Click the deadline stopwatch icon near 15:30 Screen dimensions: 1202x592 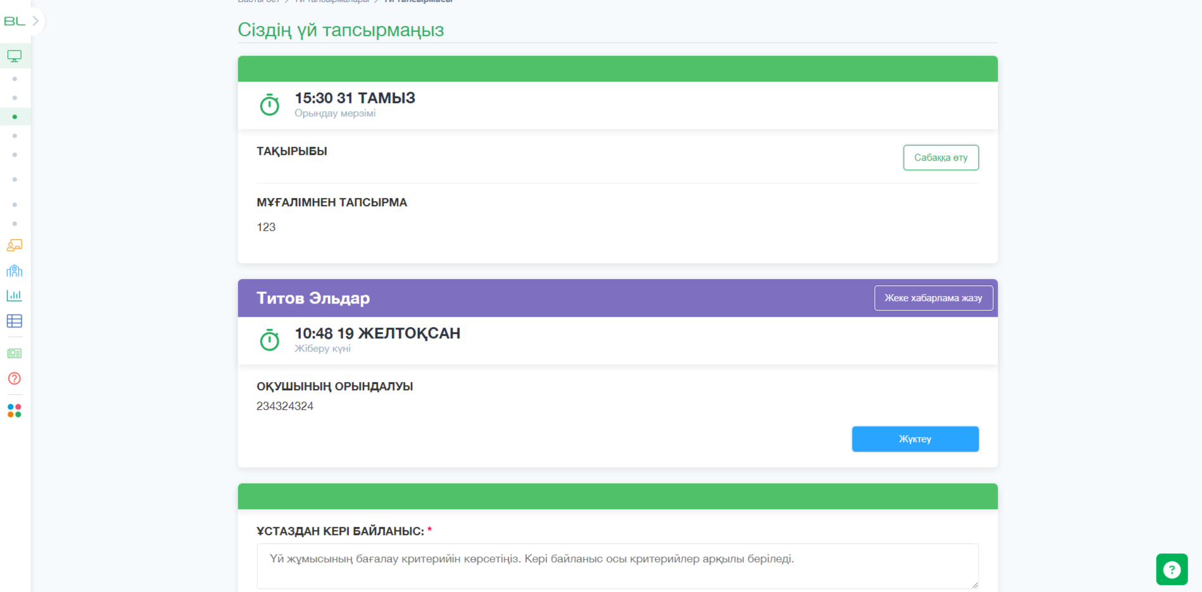tap(270, 104)
